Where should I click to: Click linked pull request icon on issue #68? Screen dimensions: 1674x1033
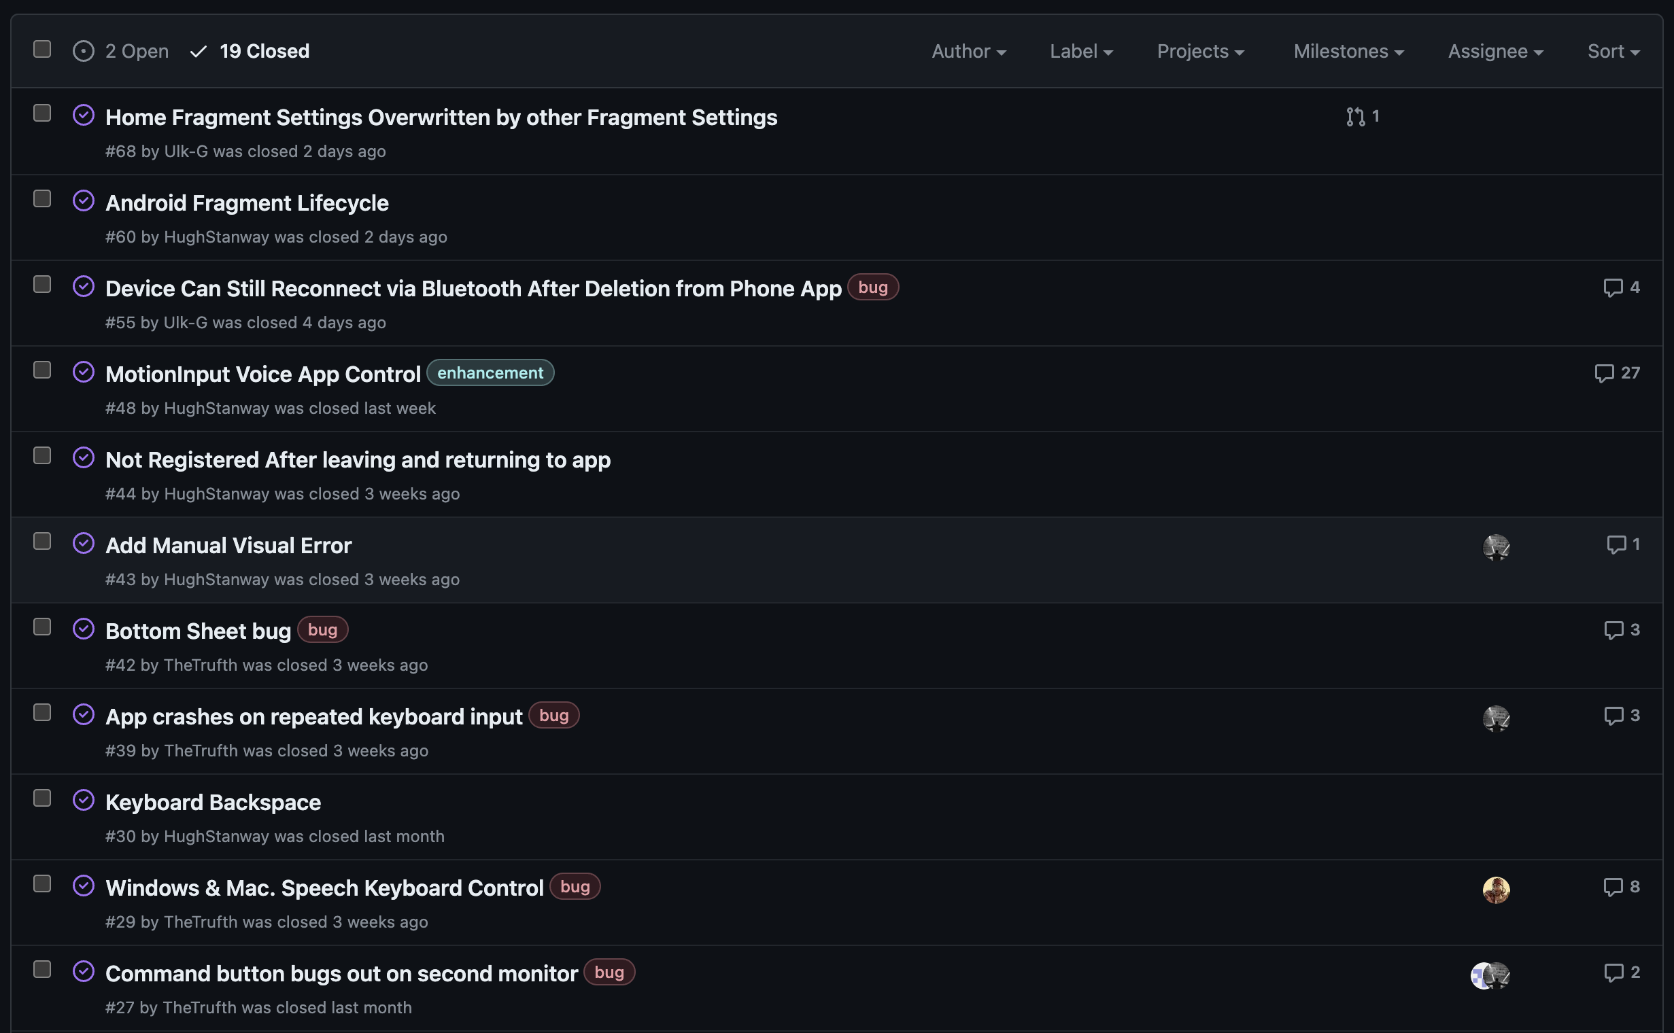1356,117
